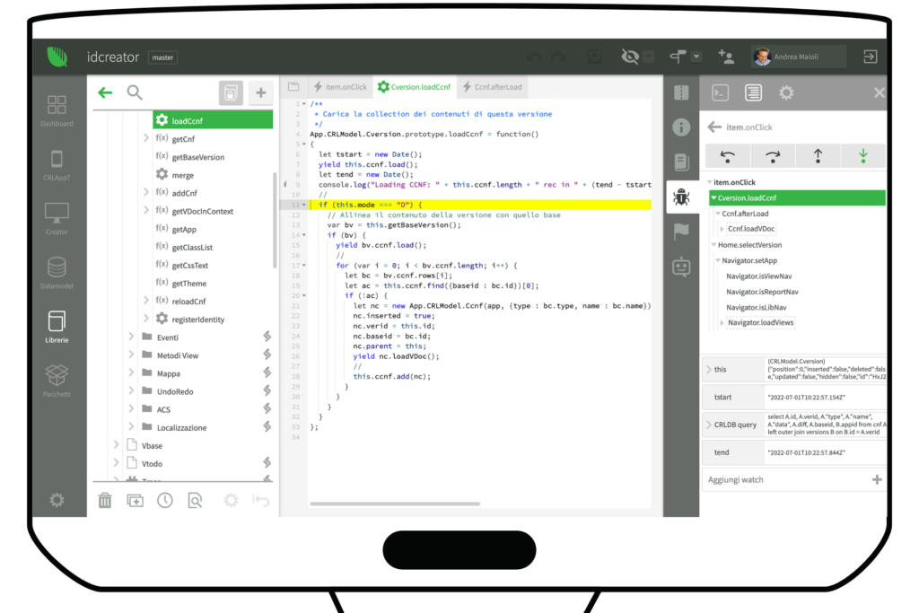Click the history clock icon under the tree

coord(165,500)
